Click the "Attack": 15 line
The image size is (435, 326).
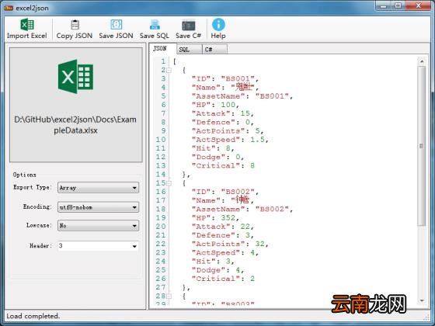[223, 113]
